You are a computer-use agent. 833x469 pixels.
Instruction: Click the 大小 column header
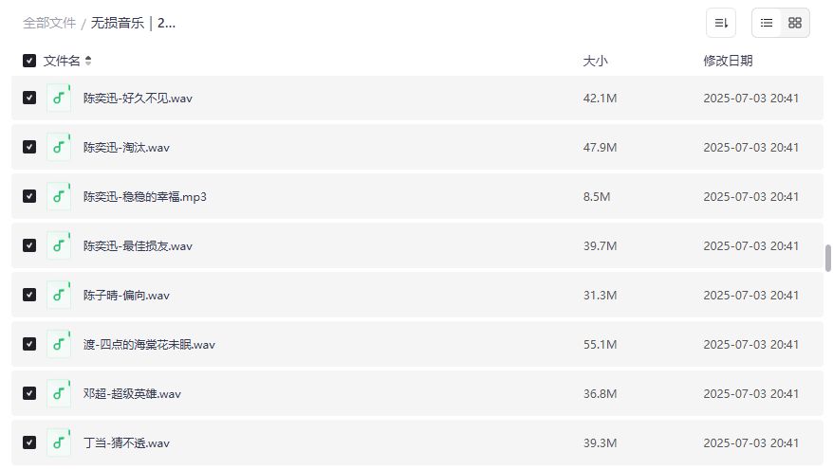(595, 61)
